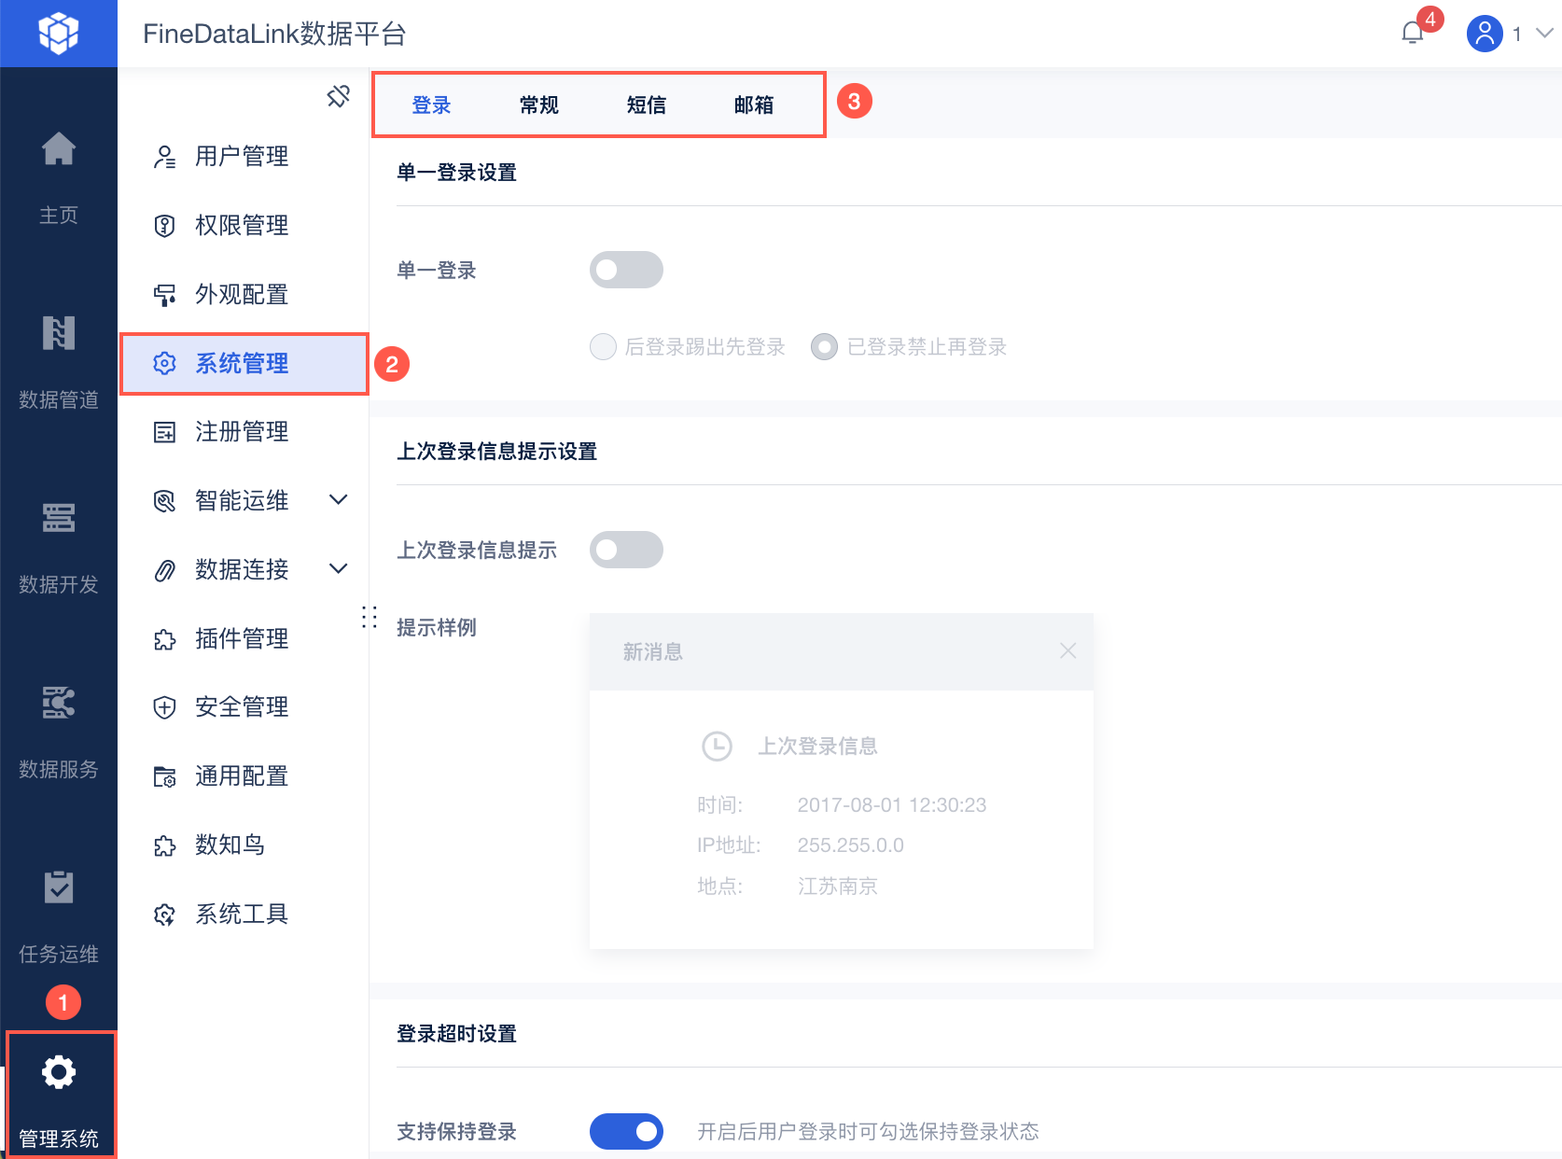Select 系统管理 menu entry
Screen dimensions: 1562x1159
[x=244, y=363]
